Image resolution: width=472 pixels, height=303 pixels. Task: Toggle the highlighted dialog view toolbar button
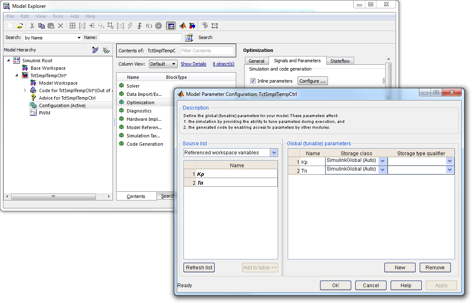[171, 26]
